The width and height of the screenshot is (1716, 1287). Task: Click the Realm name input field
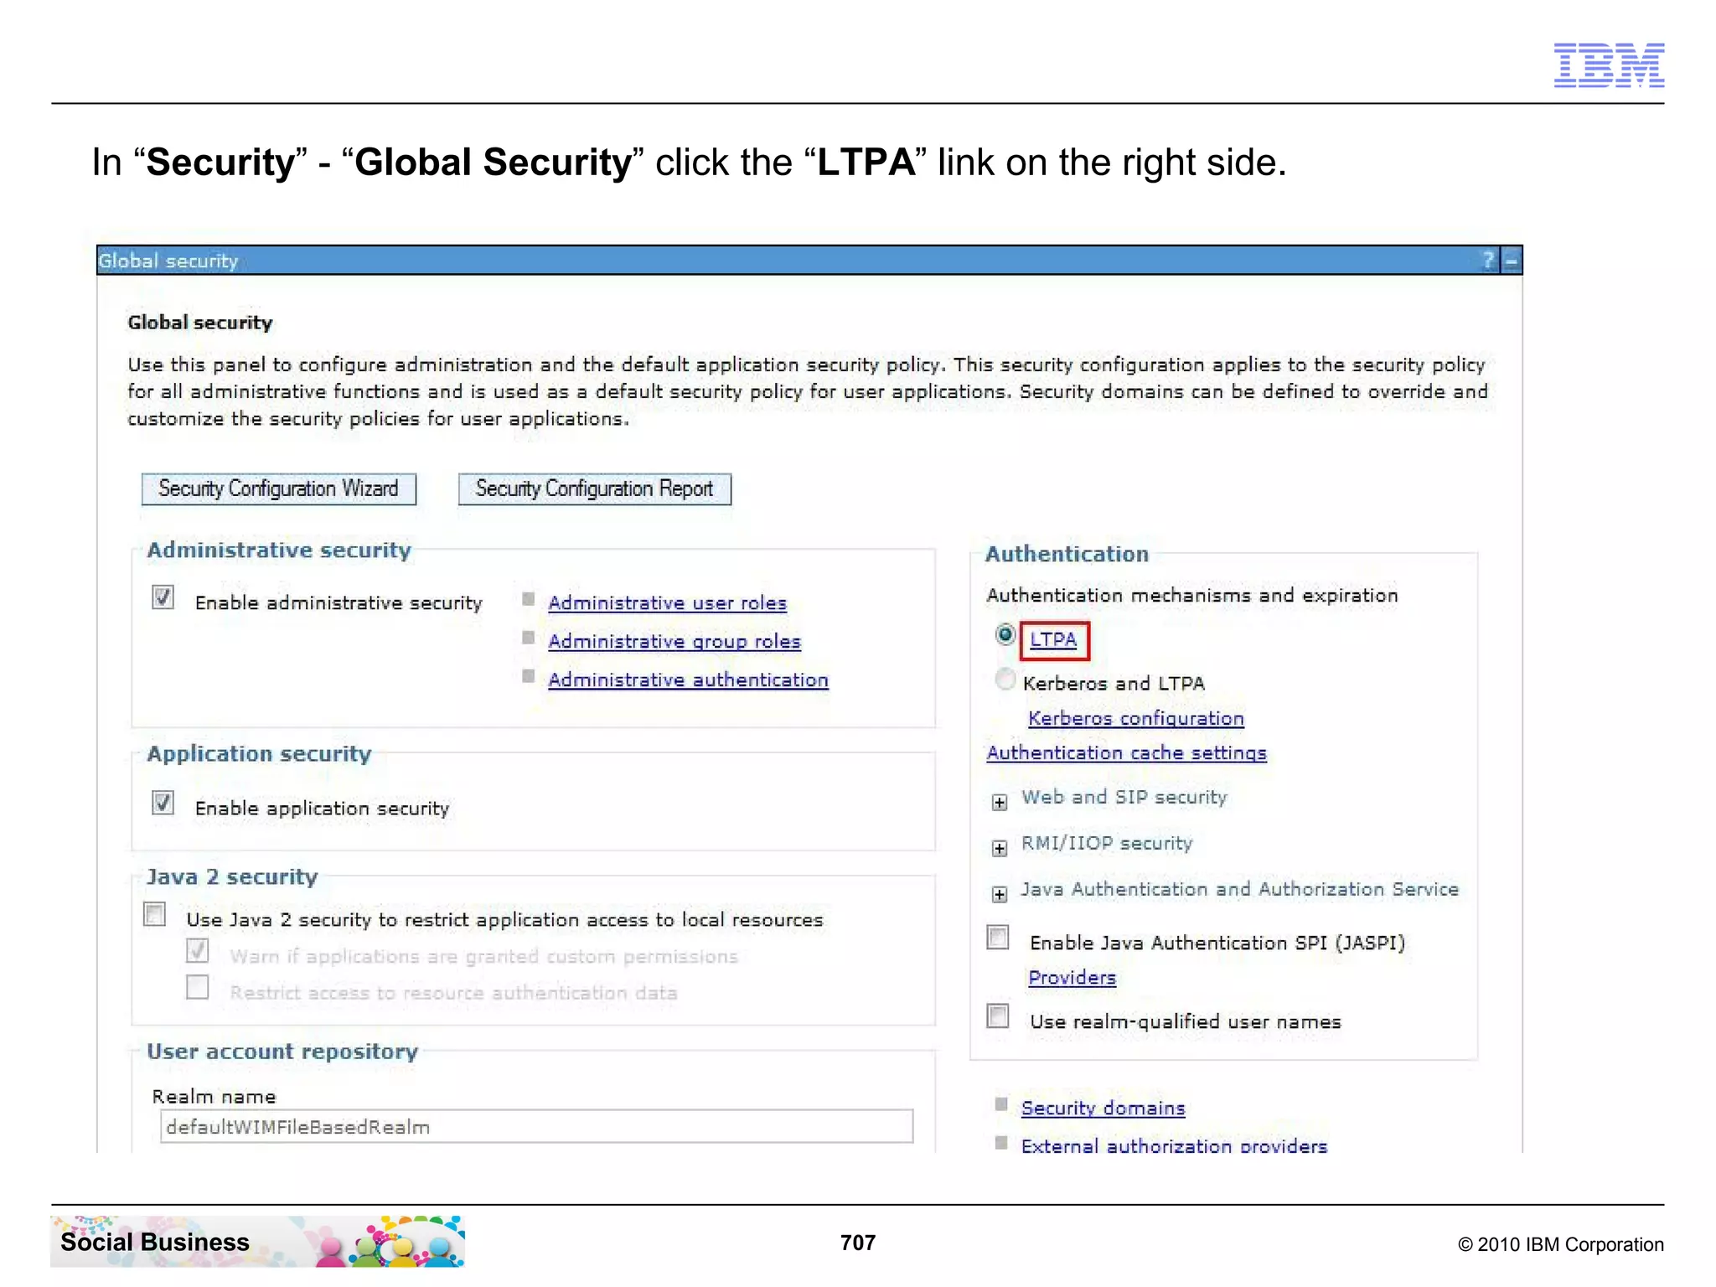click(x=537, y=1127)
